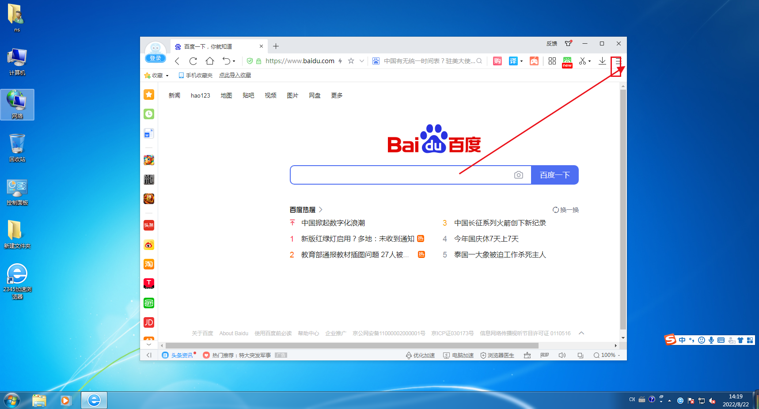The image size is (759, 409).
Task: Open the translate extension dropdown arrow
Action: 522,61
